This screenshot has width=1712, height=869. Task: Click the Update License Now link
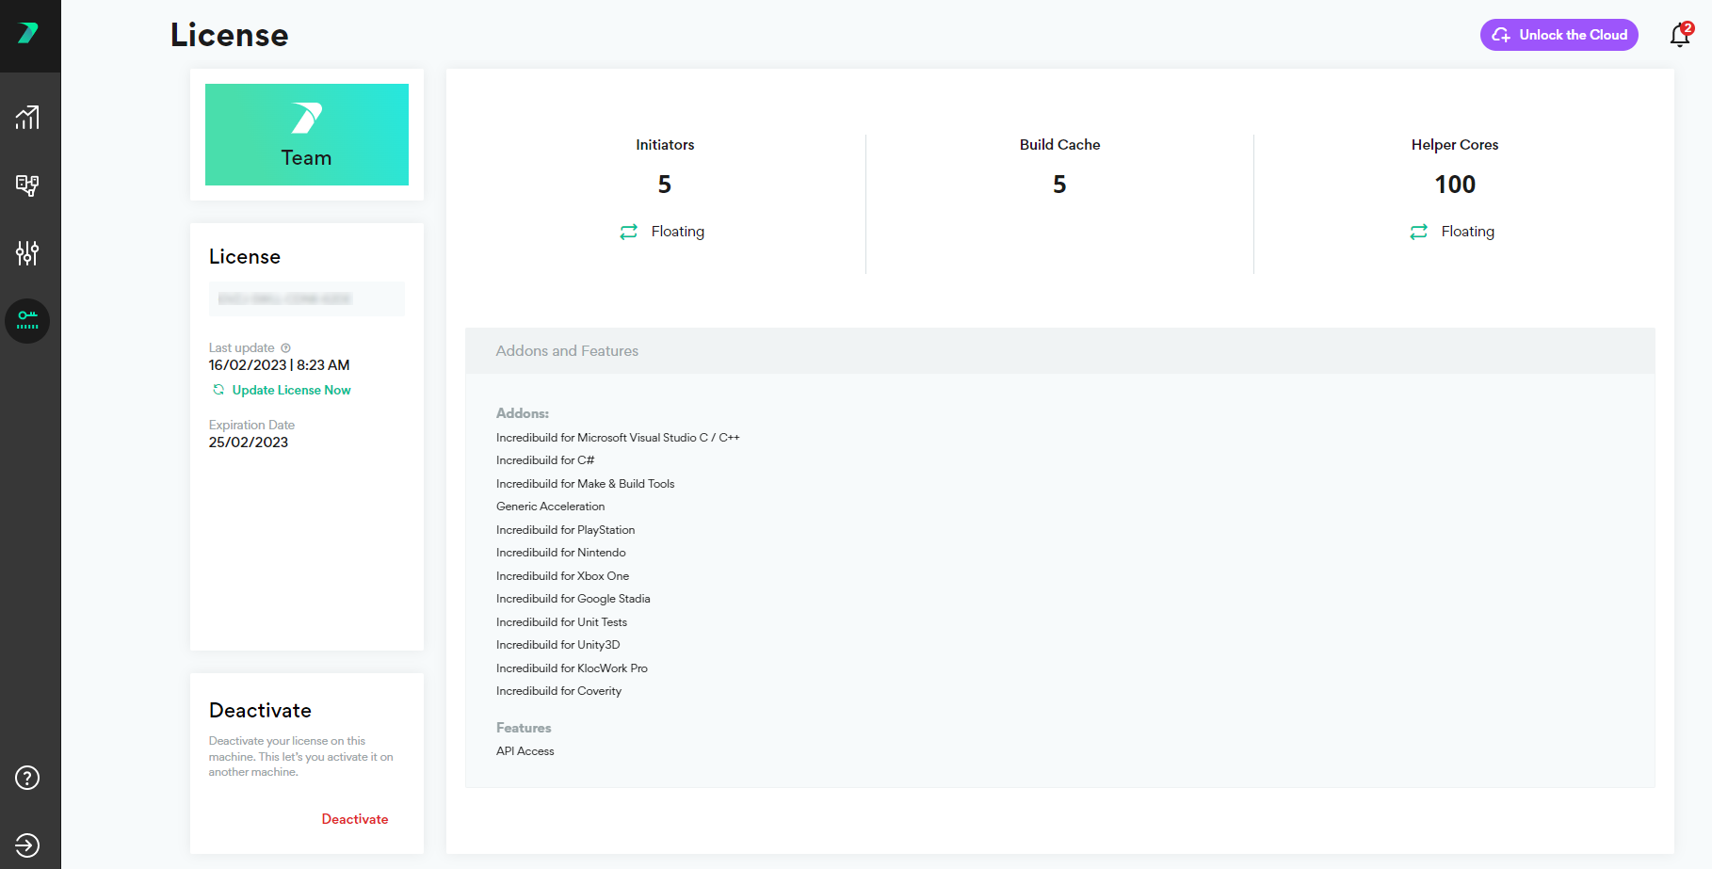point(291,390)
